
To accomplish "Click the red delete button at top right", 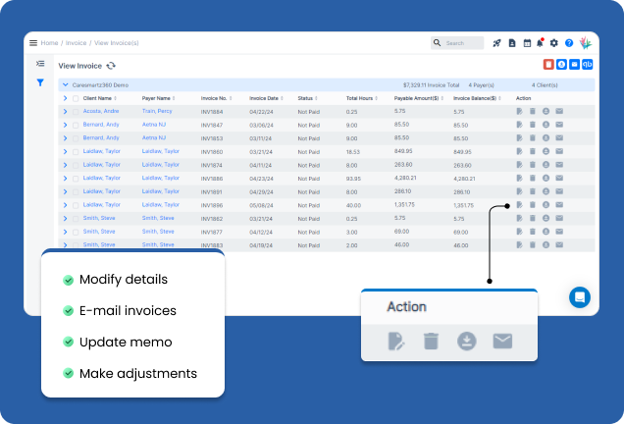I will (x=548, y=65).
